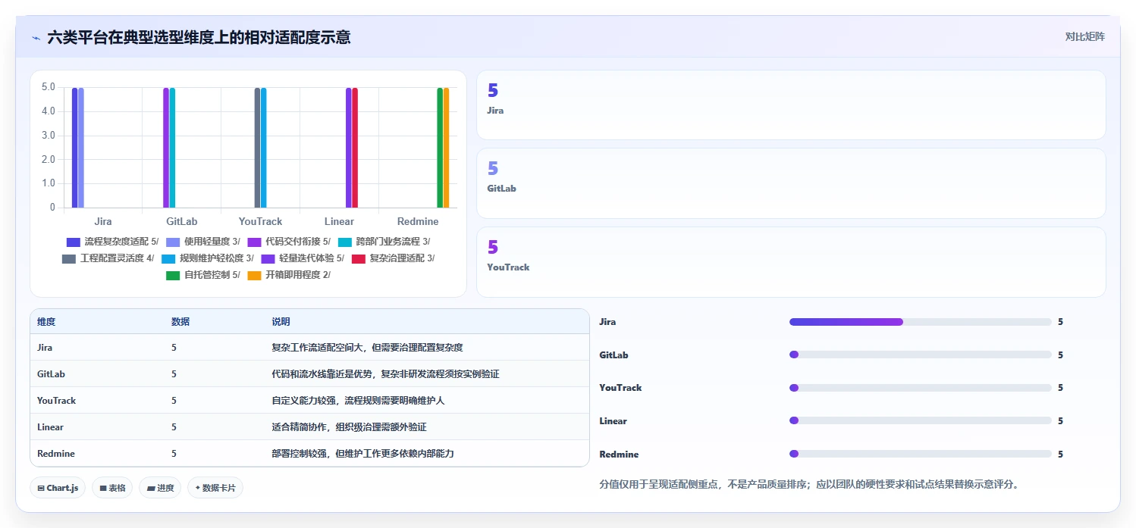Viewport: 1136px width, 528px height.
Task: Click the YouTrack label on chart x-axis
Action: (260, 221)
